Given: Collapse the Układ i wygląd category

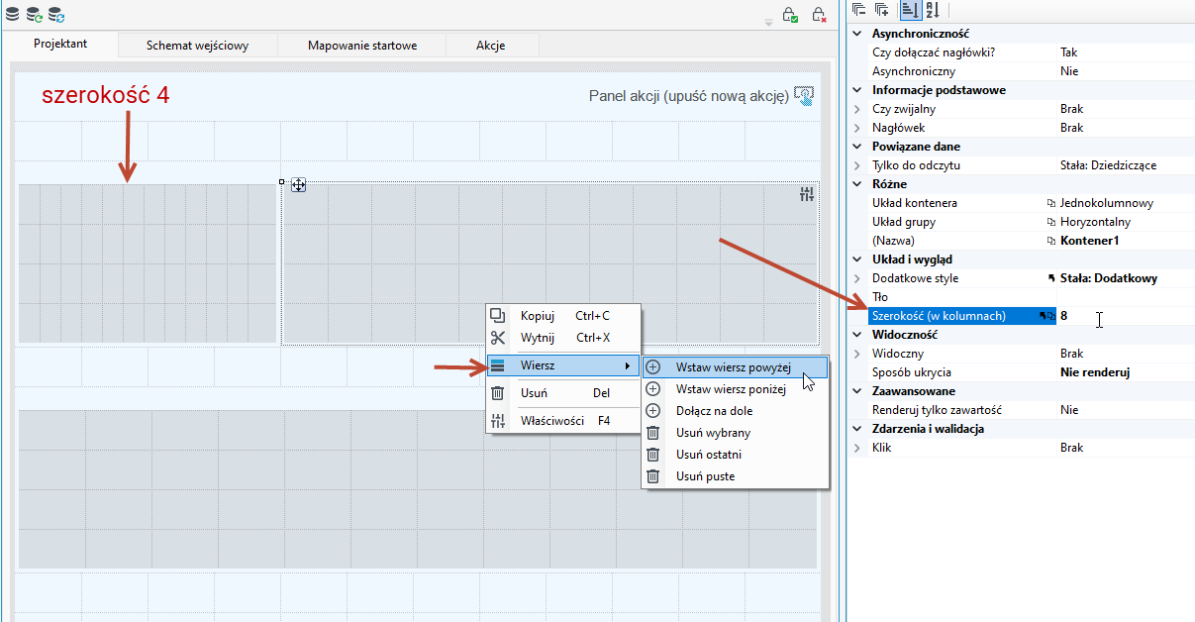Looking at the screenshot, I should pos(858,259).
